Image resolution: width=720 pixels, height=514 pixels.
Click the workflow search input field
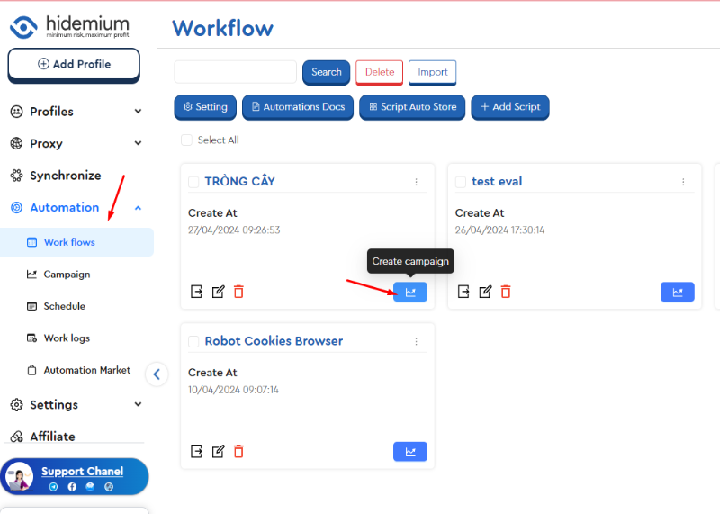(x=235, y=72)
